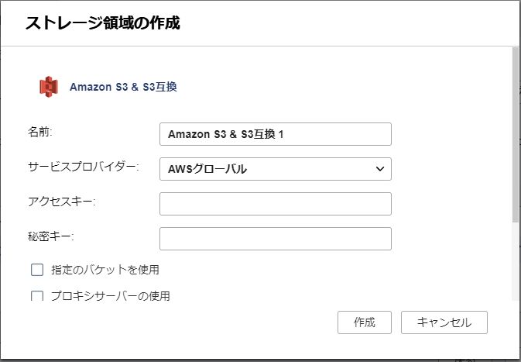Click the Amazon S3 & S3互換 heading text
Image resolution: width=521 pixels, height=362 pixels.
123,87
